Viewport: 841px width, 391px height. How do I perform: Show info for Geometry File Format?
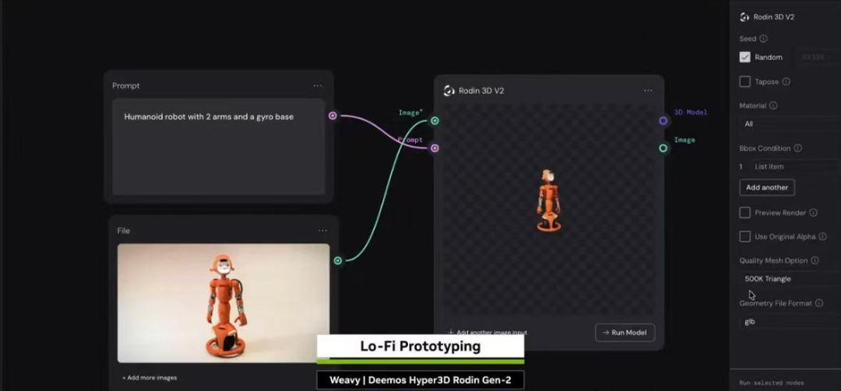point(819,303)
